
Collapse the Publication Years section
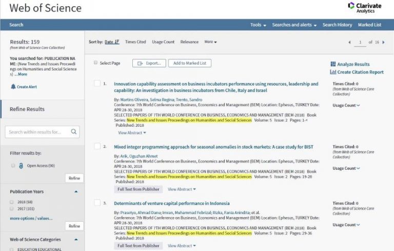coord(76,191)
